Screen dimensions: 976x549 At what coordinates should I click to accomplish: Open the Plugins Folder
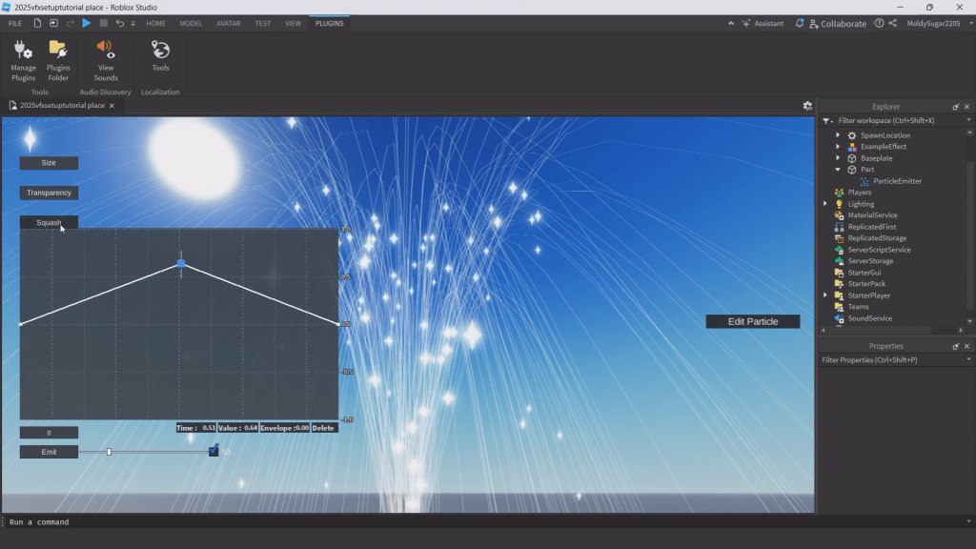point(58,60)
